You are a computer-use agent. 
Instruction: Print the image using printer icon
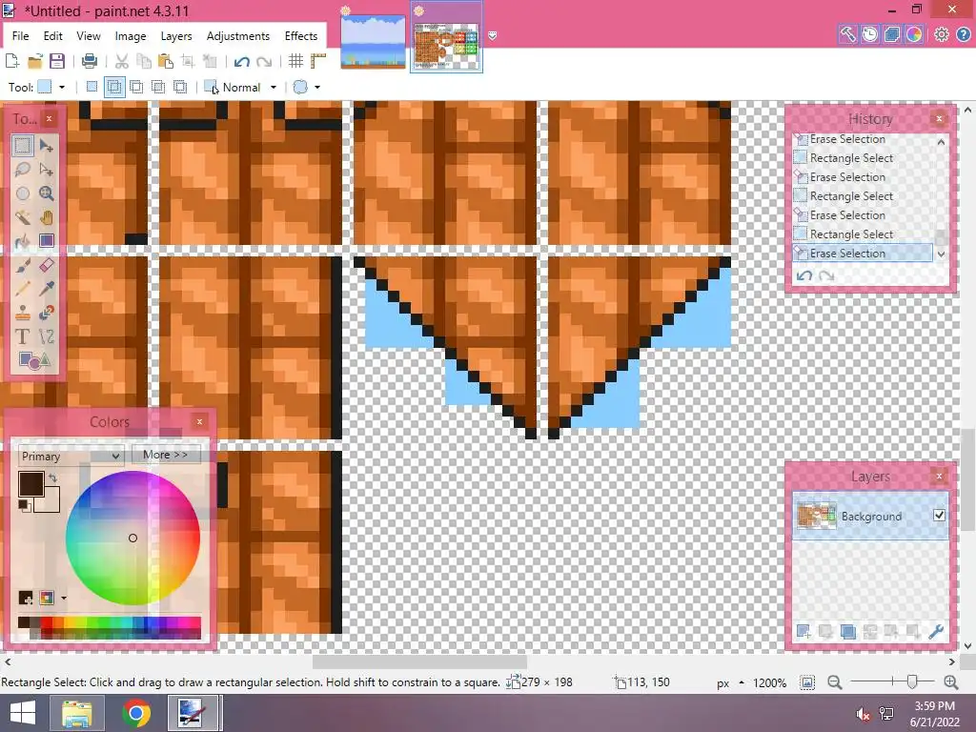coord(90,61)
